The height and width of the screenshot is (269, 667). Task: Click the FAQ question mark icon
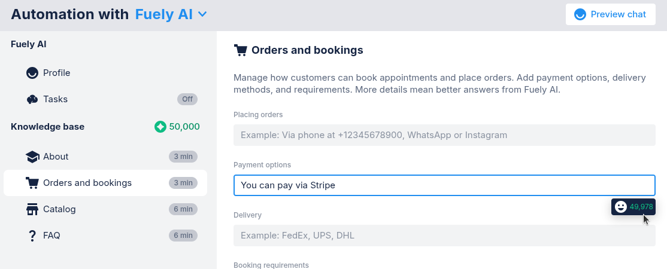(32, 236)
